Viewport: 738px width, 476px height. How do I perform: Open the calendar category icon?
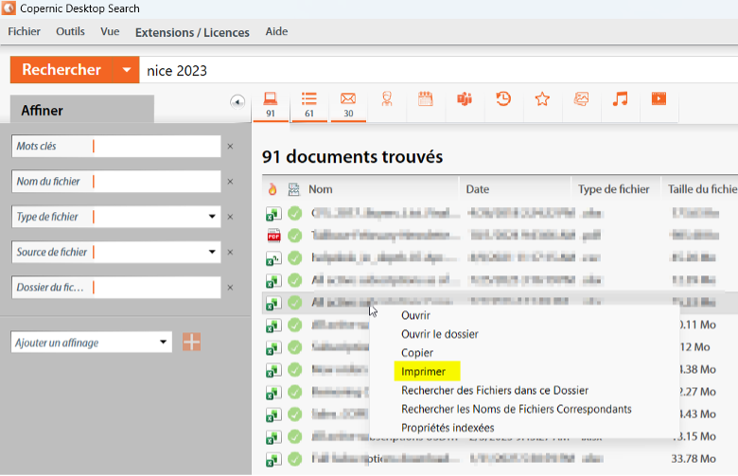pos(425,99)
